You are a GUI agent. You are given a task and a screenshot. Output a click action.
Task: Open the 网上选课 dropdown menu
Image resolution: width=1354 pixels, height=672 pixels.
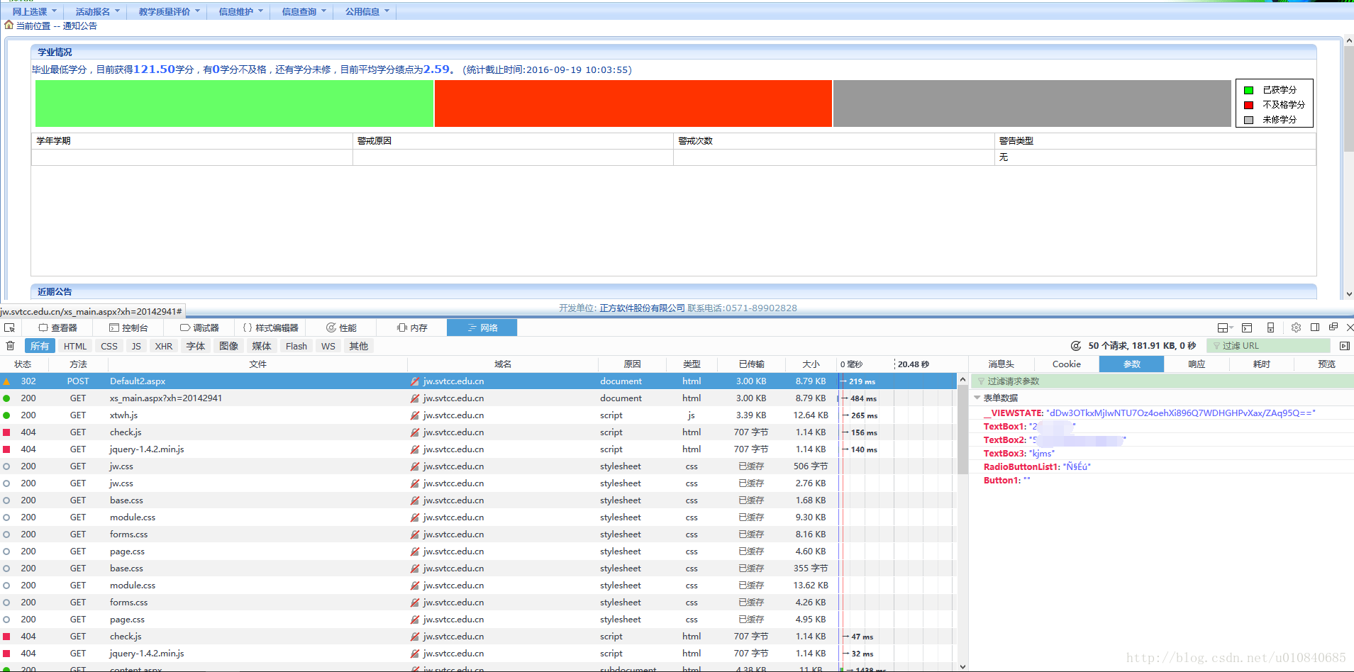click(x=34, y=11)
